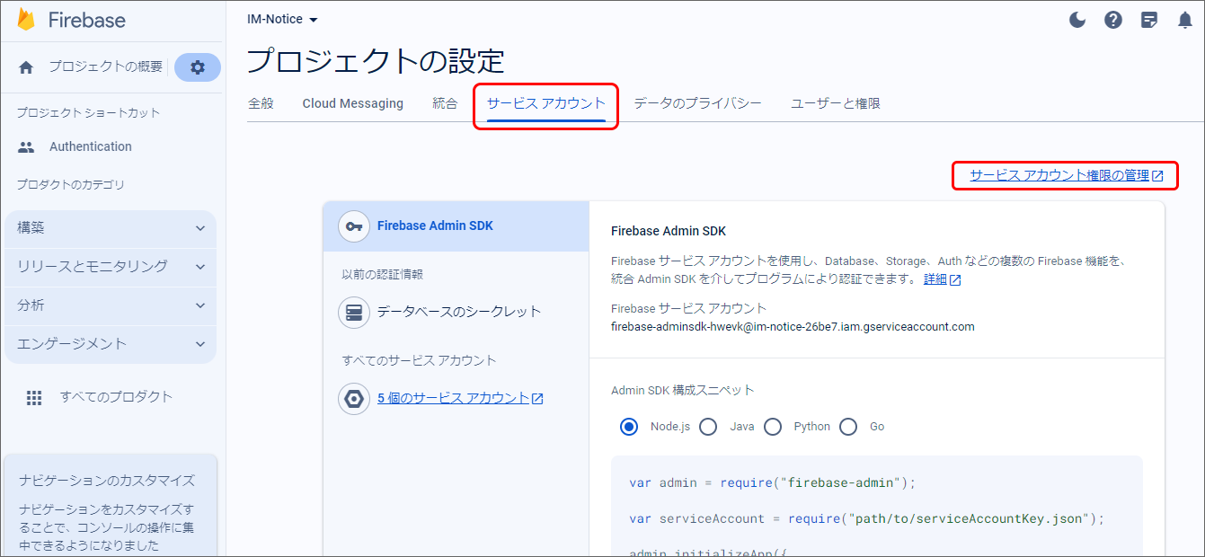This screenshot has height=557, width=1205.
Task: Select the Python radio button
Action: (x=773, y=427)
